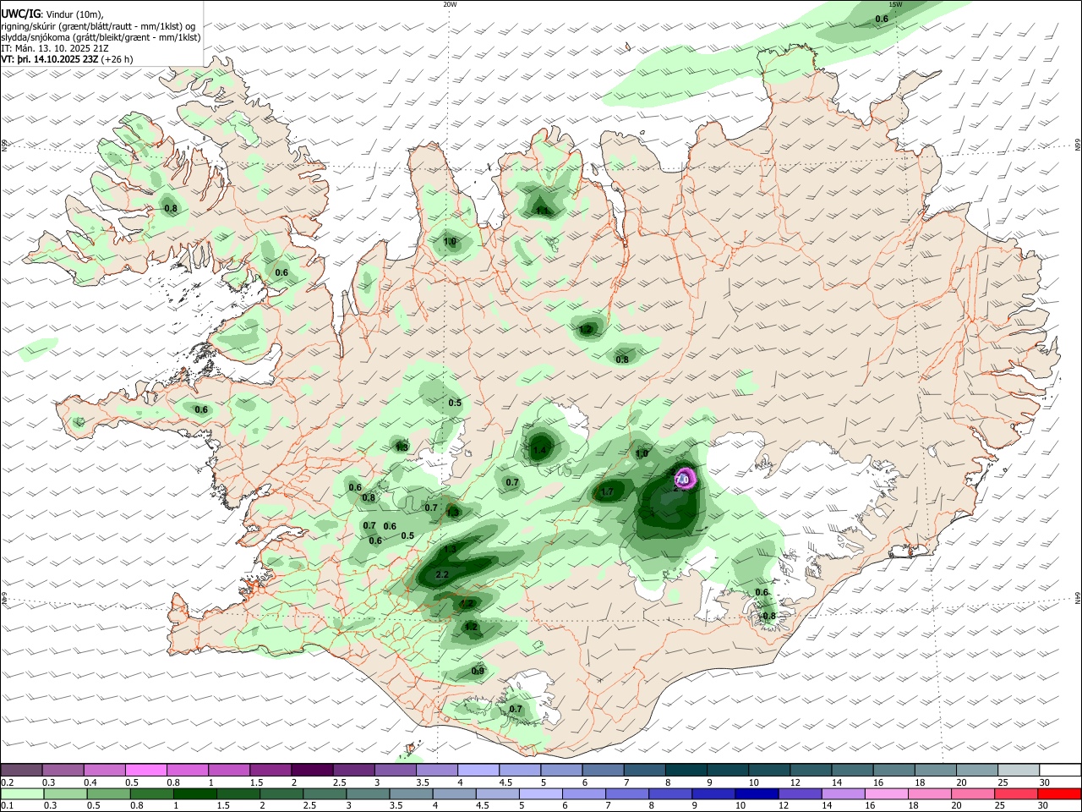1082x812 pixels.
Task: Click the "rigning/skúrir" legend description line
Action: coord(98,26)
